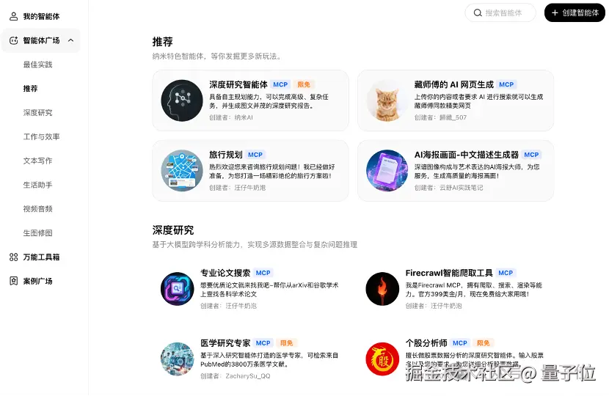Open 万能工具箱 in sidebar
Screen dimensions: 609x396
41,257
